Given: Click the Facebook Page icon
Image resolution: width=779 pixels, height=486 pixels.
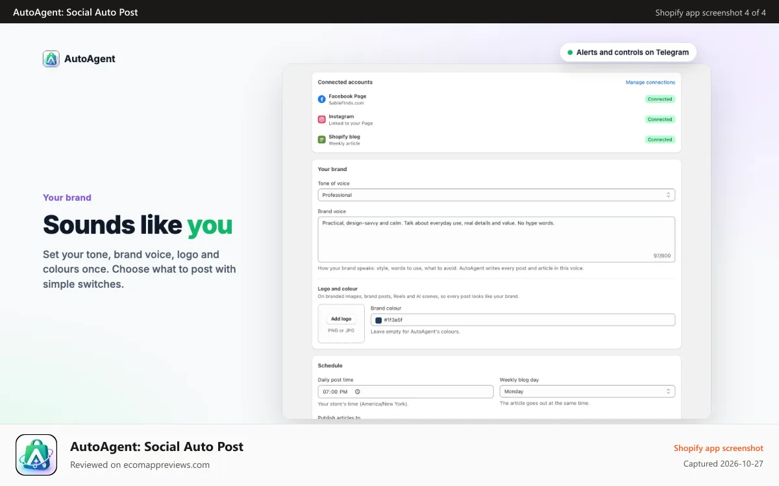Looking at the screenshot, I should [x=321, y=99].
